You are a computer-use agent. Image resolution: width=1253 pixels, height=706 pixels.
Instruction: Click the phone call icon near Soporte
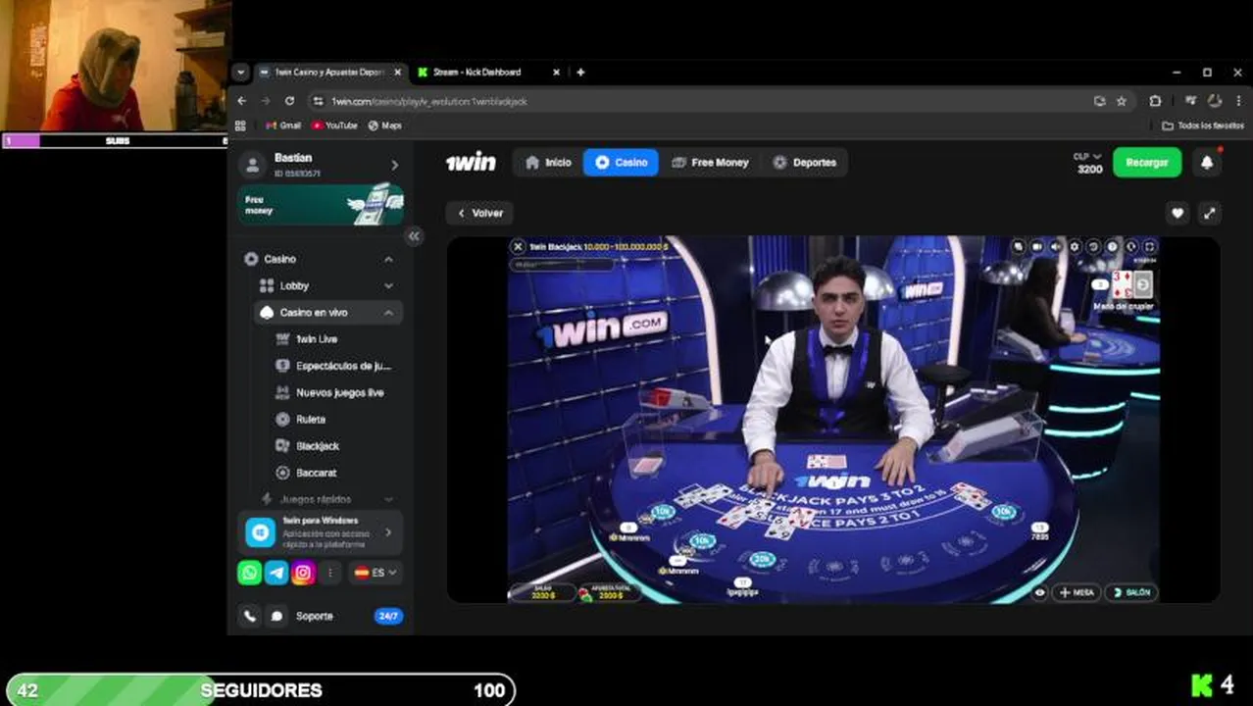point(250,616)
